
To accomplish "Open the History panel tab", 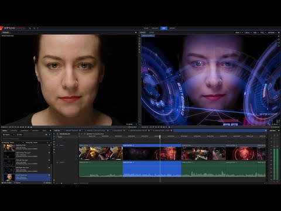I will [36, 131].
